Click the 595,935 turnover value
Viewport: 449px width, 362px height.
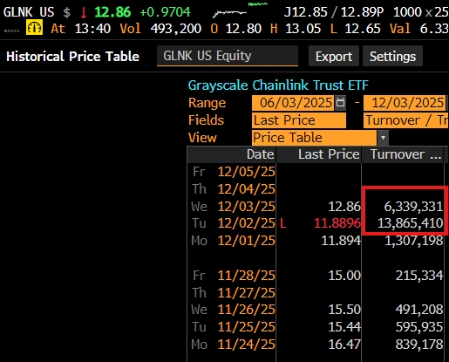click(419, 327)
